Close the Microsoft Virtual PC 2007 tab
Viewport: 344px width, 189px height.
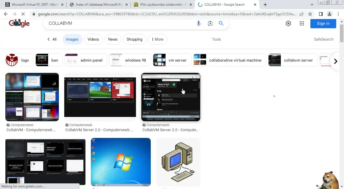click(62, 5)
